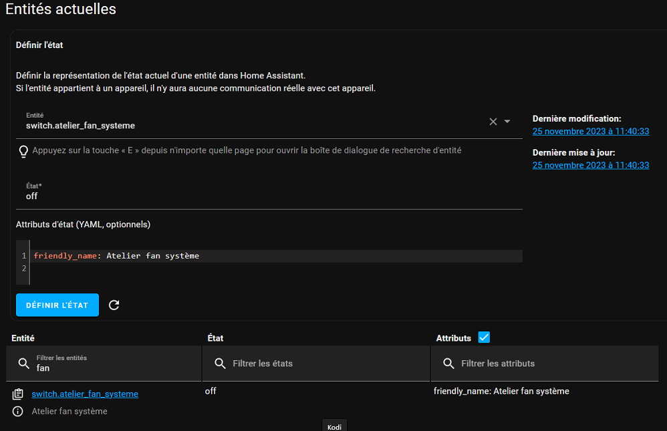Image resolution: width=667 pixels, height=431 pixels.
Task: Click the 'Entités actuelles' heading
Action: point(60,9)
